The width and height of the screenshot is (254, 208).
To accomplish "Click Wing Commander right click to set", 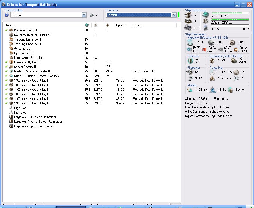I will (x=207, y=112).
